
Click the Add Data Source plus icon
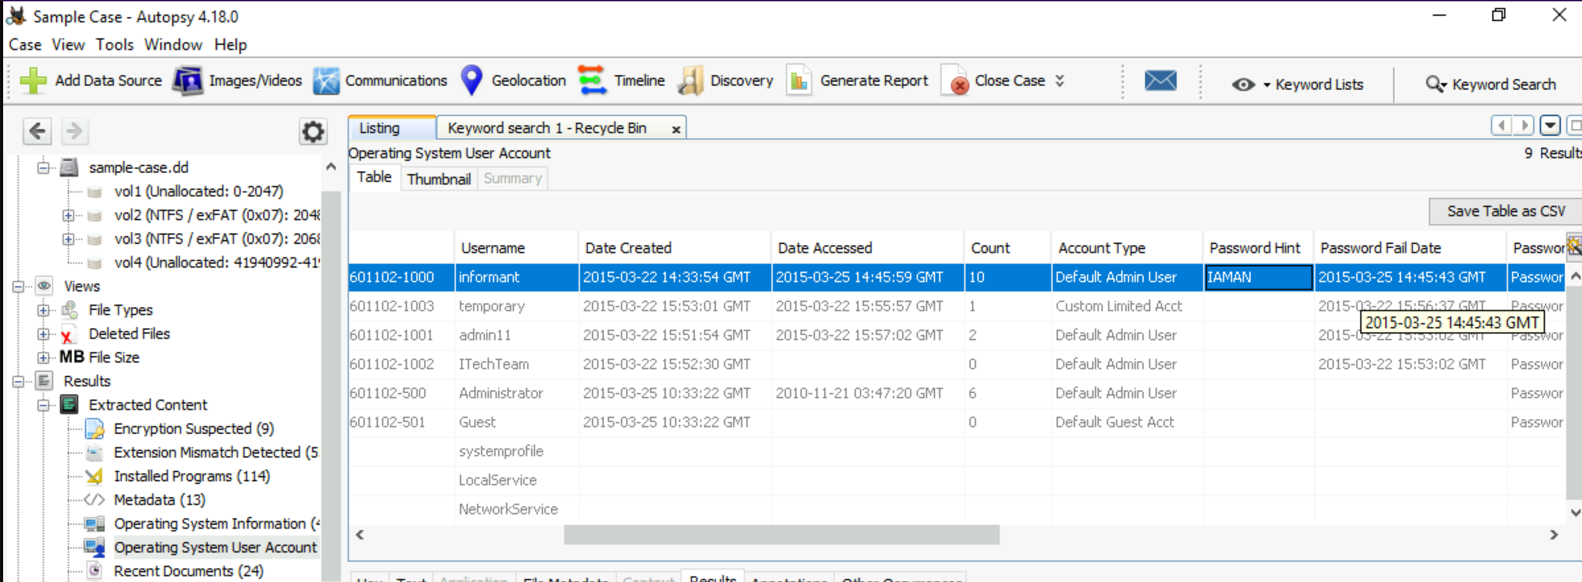(33, 80)
